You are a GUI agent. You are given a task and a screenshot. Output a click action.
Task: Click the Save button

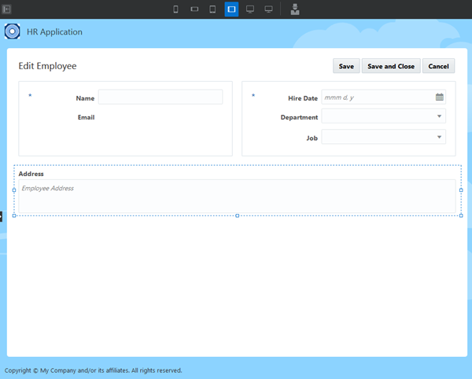point(346,66)
